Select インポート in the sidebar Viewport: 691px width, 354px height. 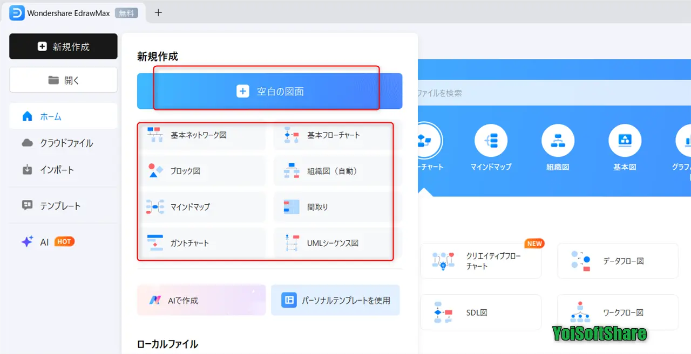[63, 170]
